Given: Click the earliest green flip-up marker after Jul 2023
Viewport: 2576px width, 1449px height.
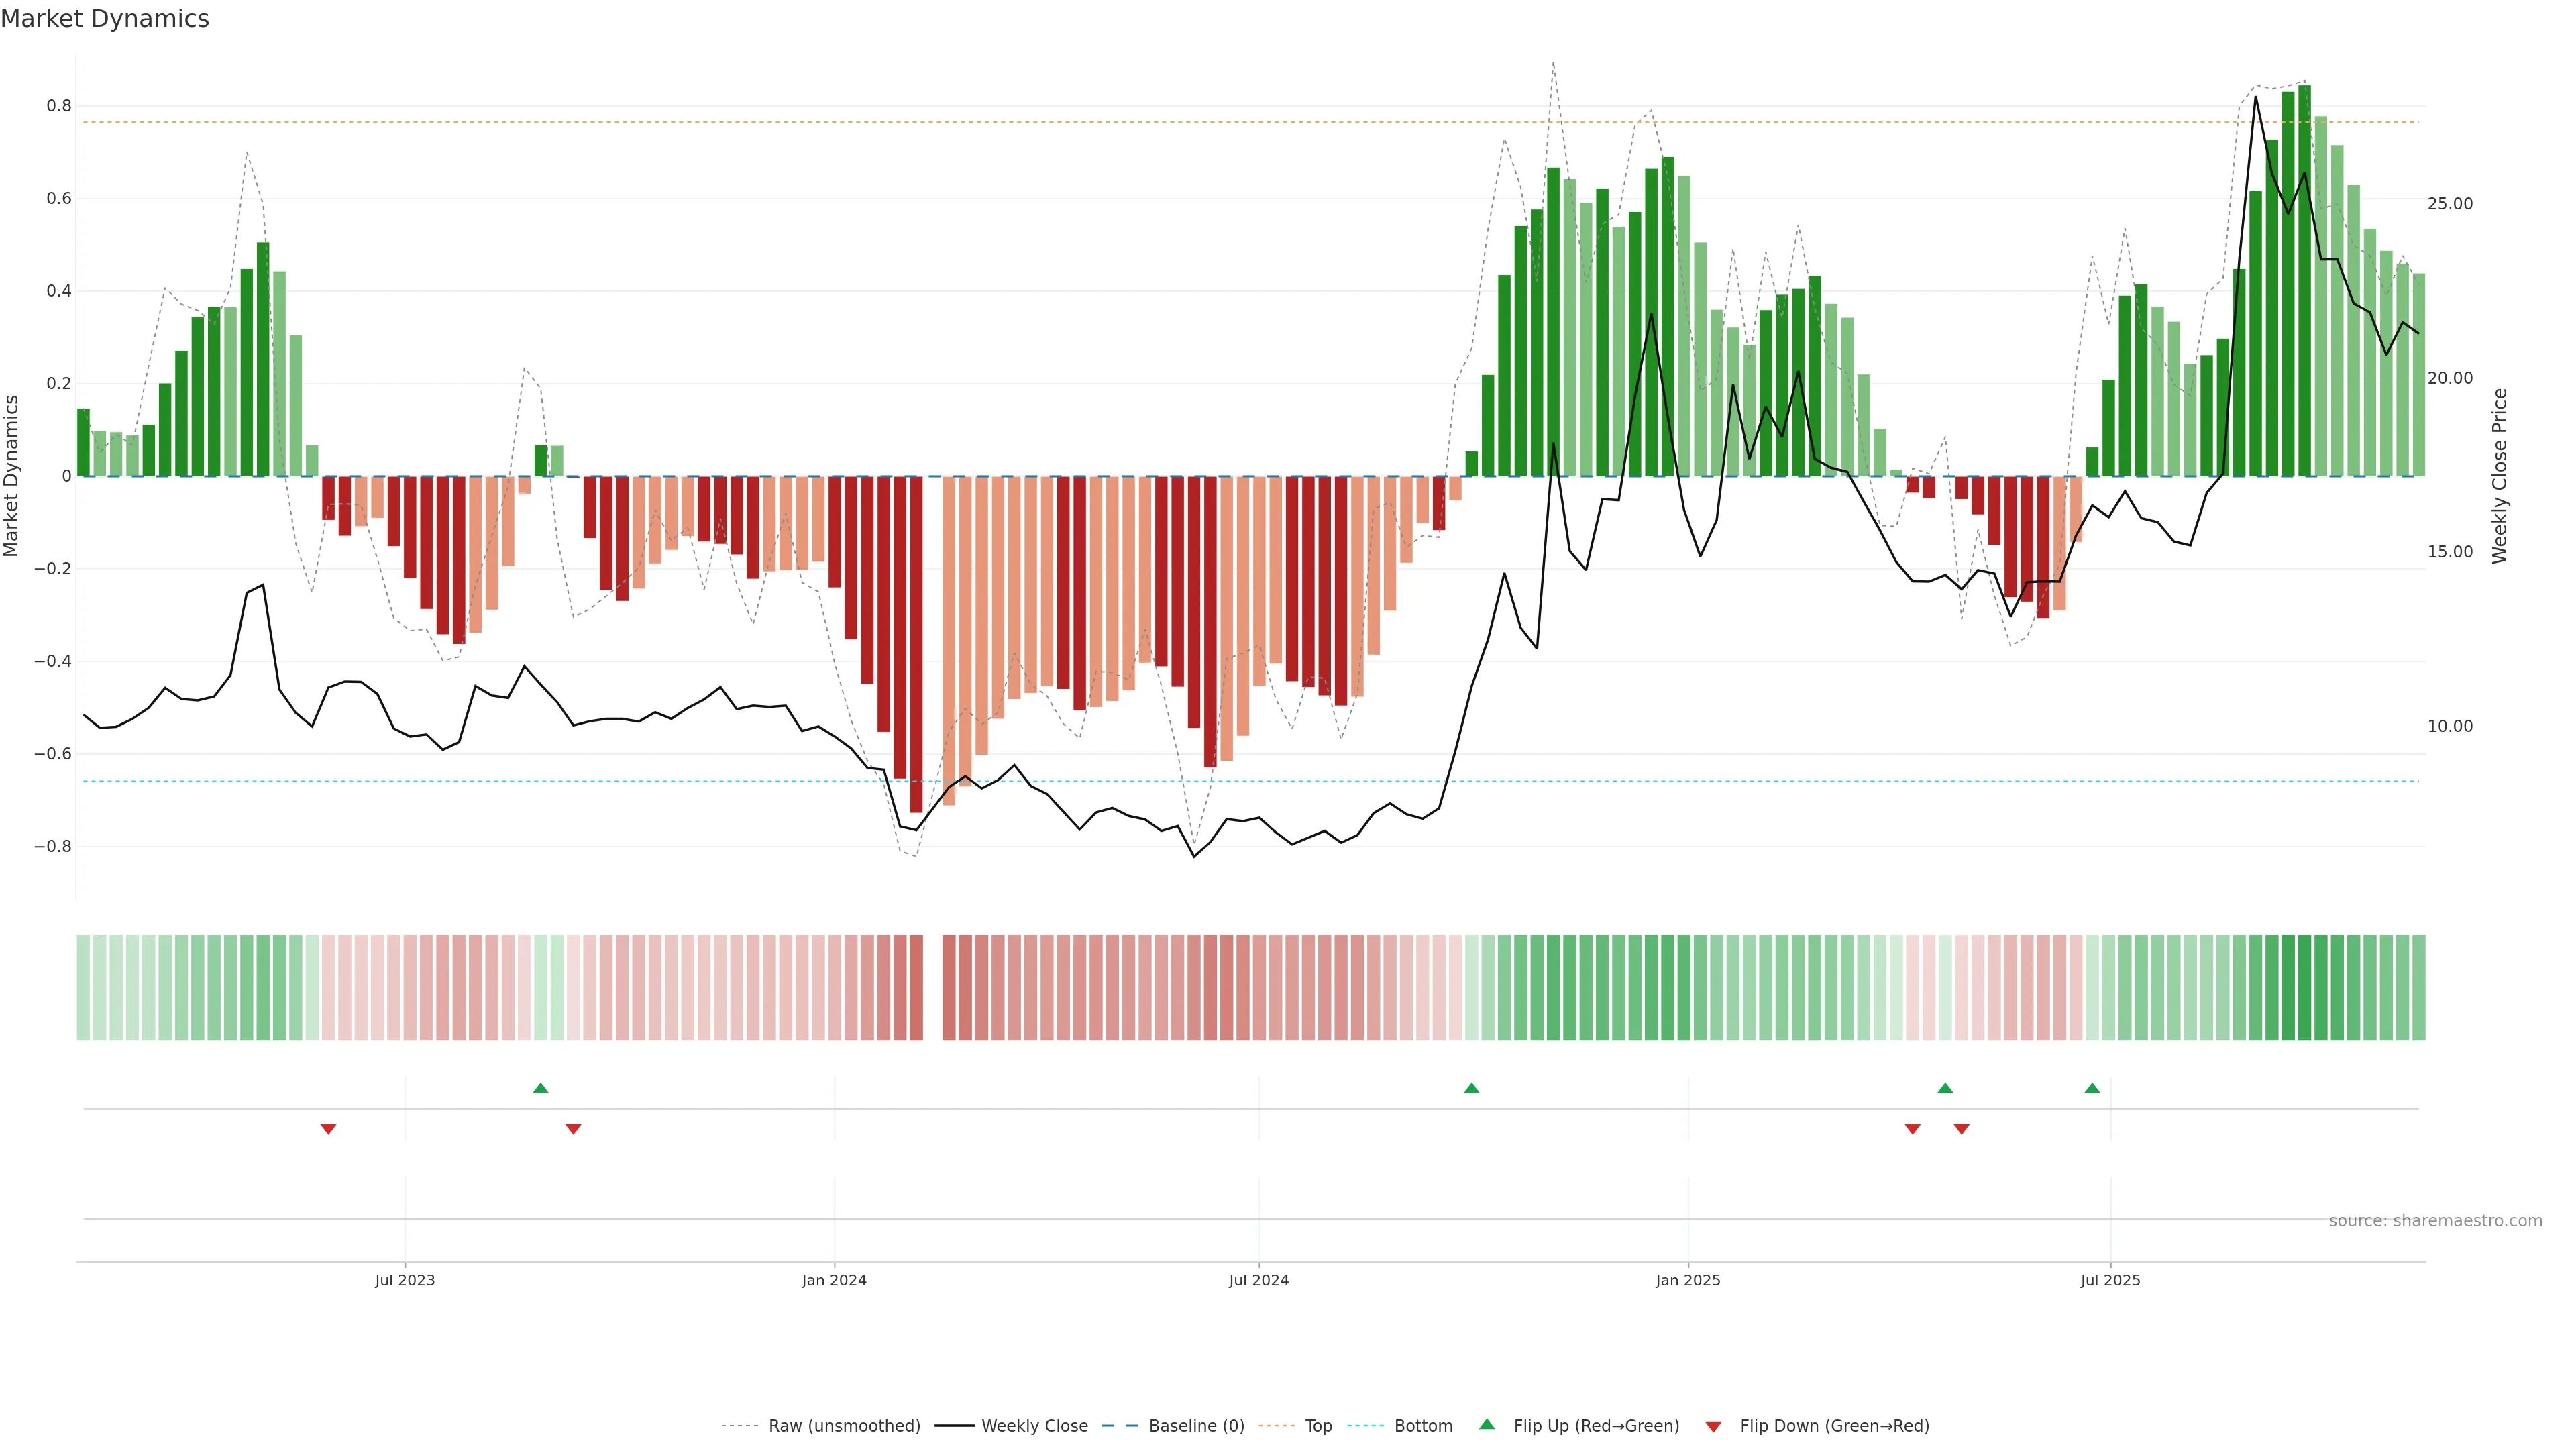Looking at the screenshot, I should click(541, 1088).
